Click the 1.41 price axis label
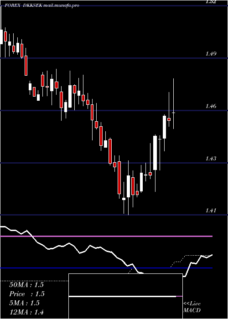The height and width of the screenshot is (319, 228). click(211, 211)
